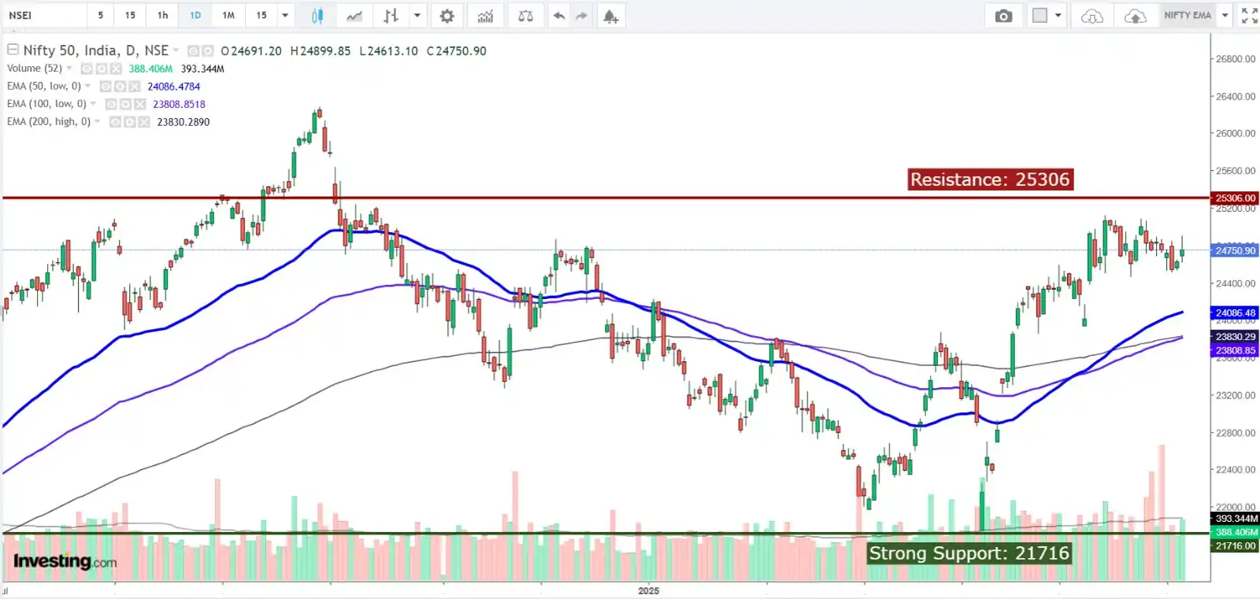This screenshot has width=1260, height=599.
Task: Take a chart snapshot with camera icon
Action: [x=1003, y=16]
